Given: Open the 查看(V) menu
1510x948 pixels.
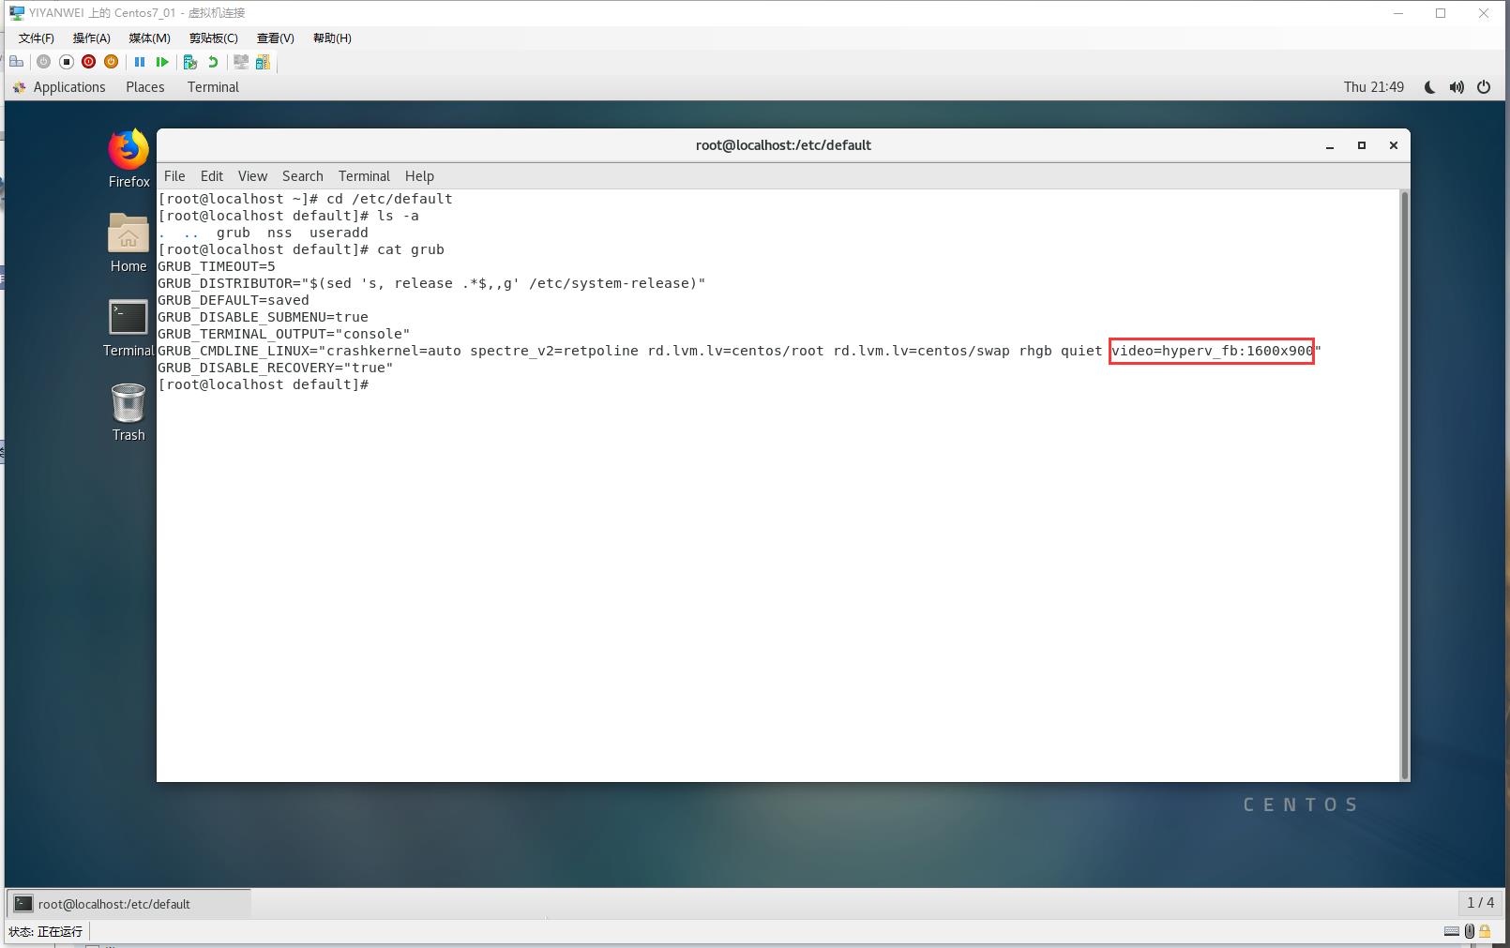Looking at the screenshot, I should [x=276, y=38].
